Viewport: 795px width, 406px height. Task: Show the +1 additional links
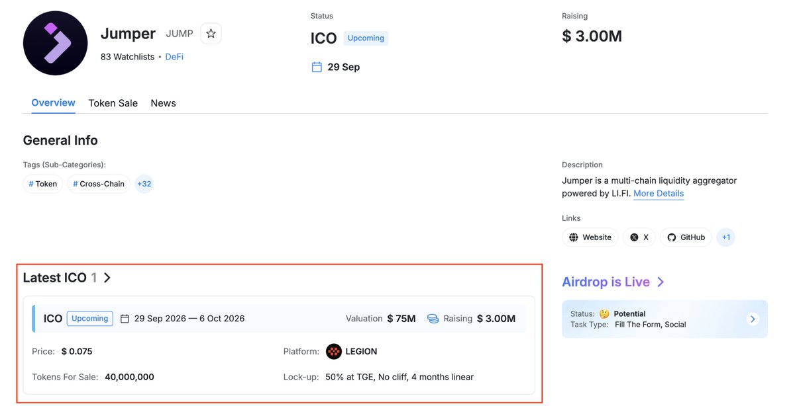click(x=726, y=237)
